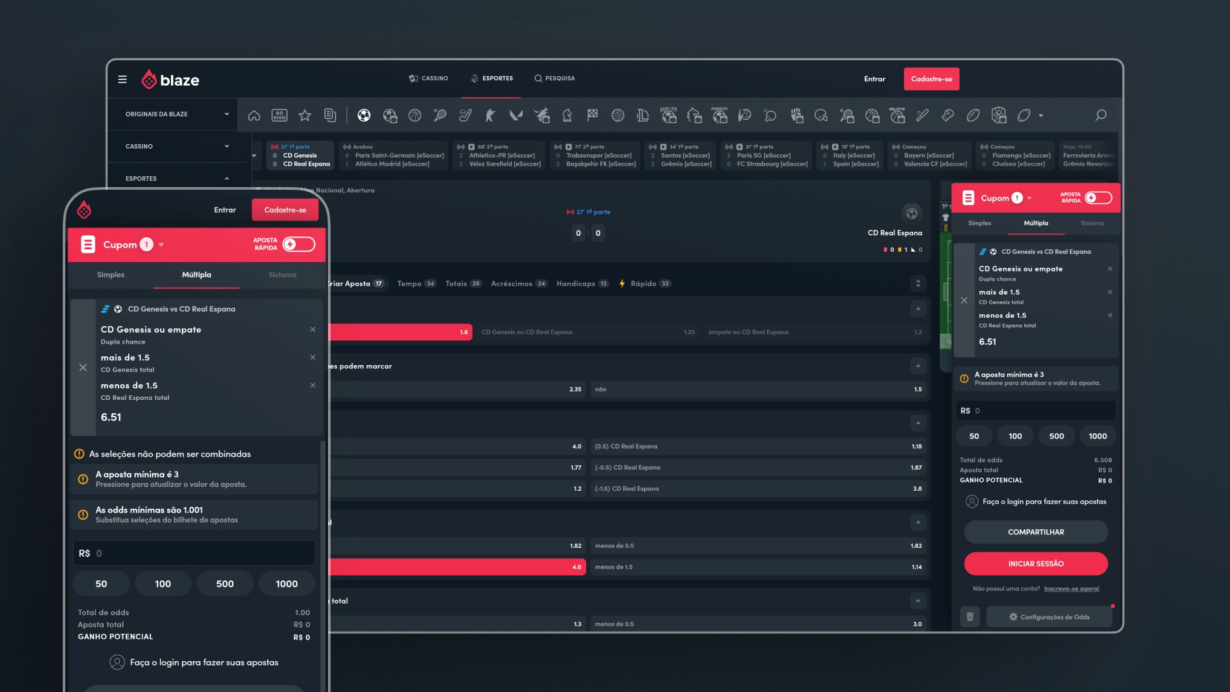Click the trash icon in bet slip
1230x692 pixels.
[x=970, y=616]
